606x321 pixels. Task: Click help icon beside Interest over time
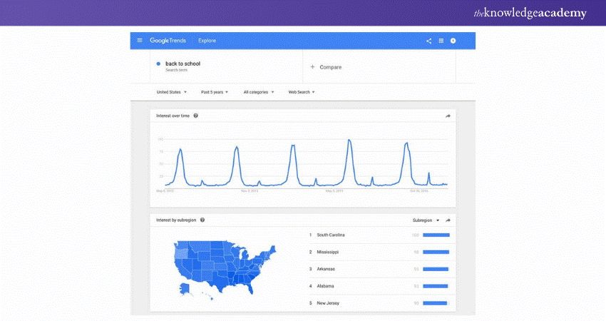coord(195,116)
